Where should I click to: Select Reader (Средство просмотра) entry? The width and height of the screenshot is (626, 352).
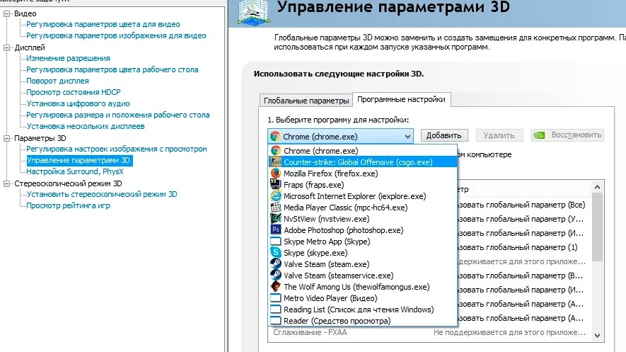(x=363, y=320)
